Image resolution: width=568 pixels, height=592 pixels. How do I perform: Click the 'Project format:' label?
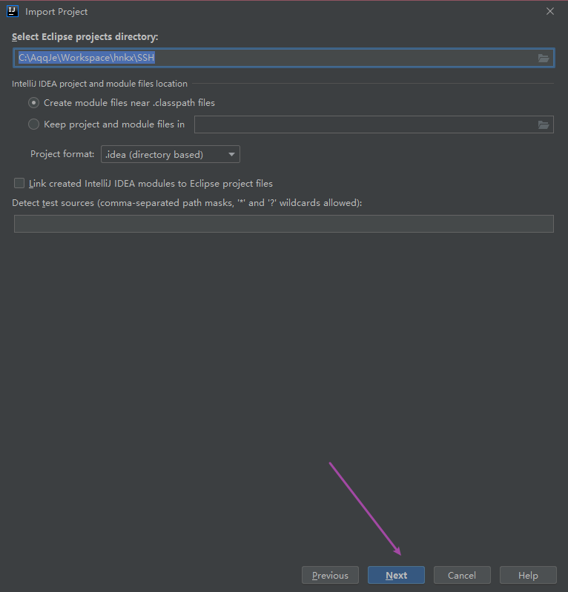coord(62,154)
